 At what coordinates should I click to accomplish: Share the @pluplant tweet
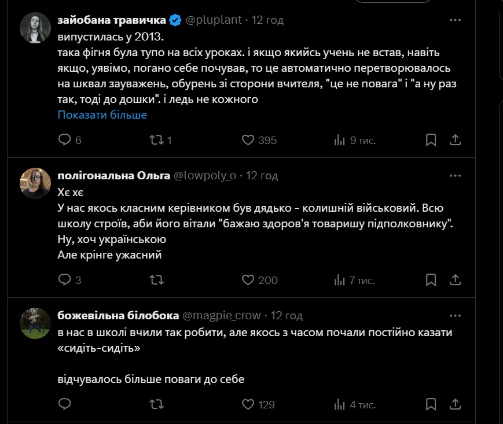455,140
